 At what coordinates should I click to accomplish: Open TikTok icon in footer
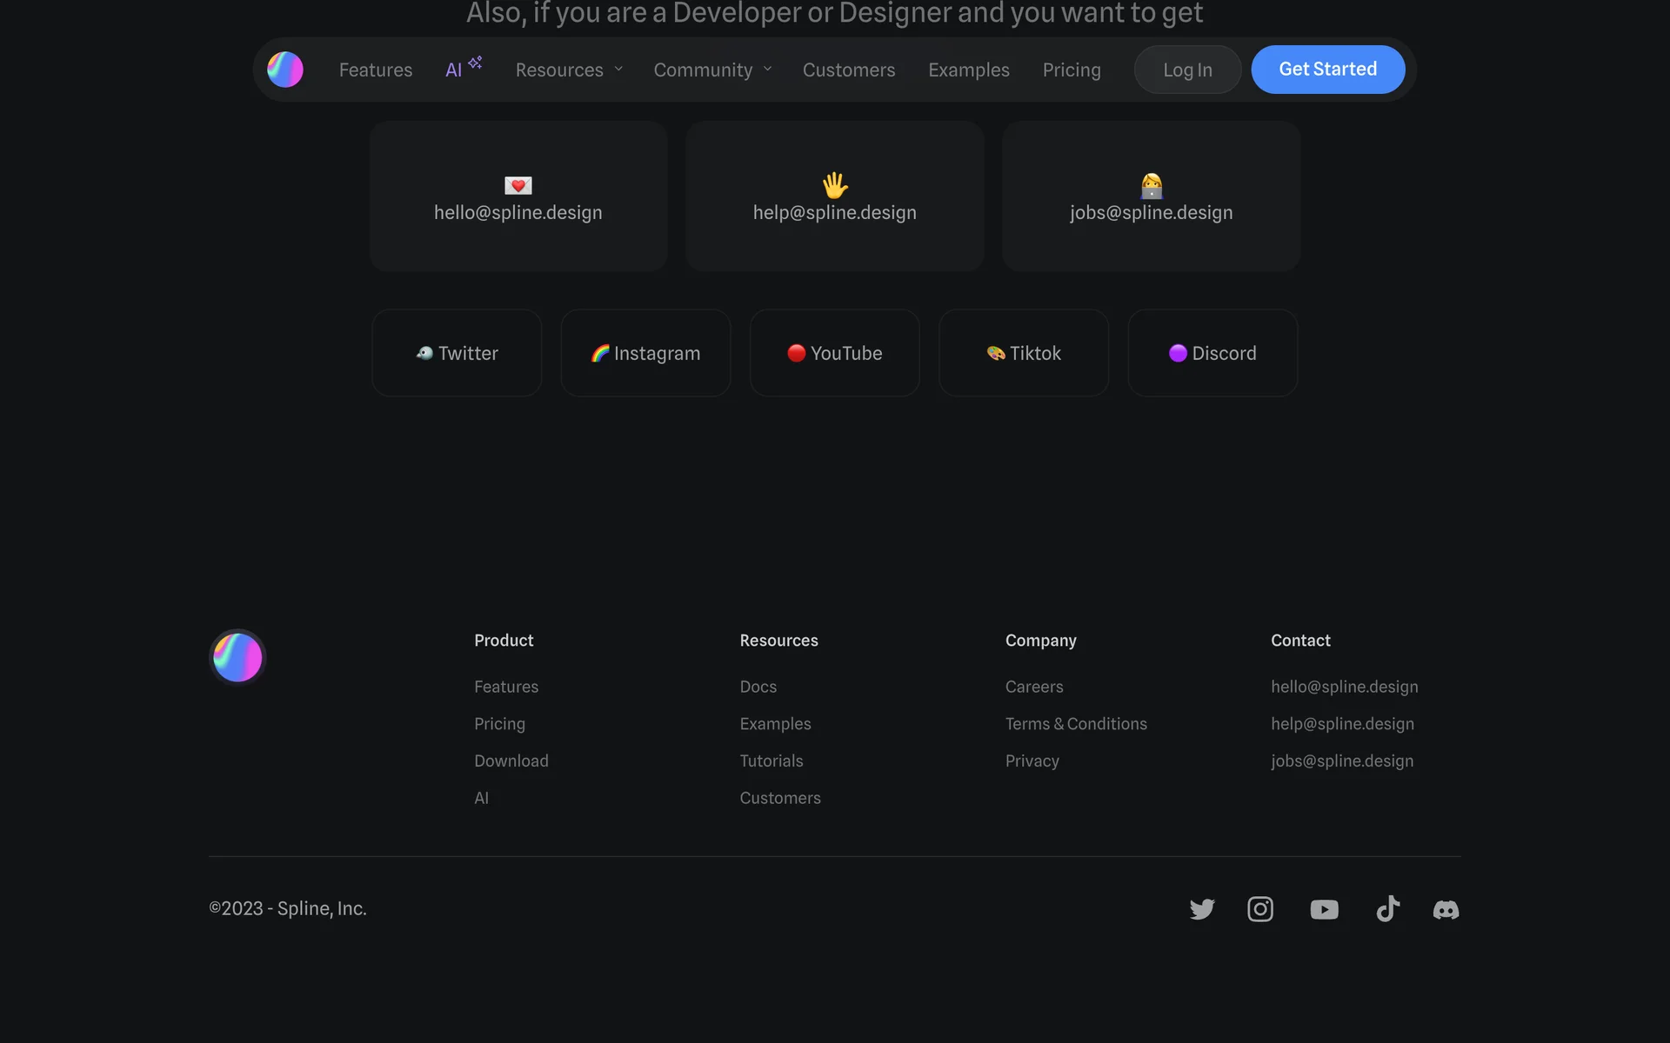pyautogui.click(x=1387, y=909)
